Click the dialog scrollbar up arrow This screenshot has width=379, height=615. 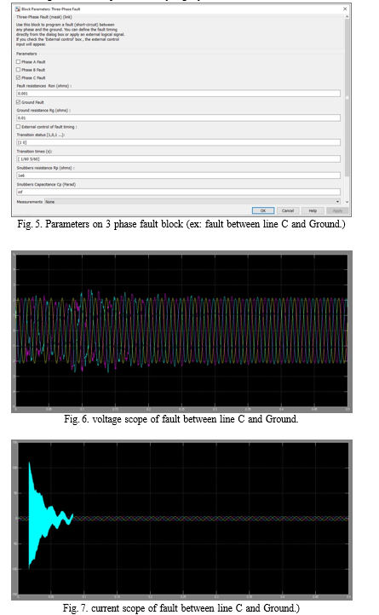point(347,17)
